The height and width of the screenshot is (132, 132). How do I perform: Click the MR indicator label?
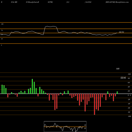point(118,69)
